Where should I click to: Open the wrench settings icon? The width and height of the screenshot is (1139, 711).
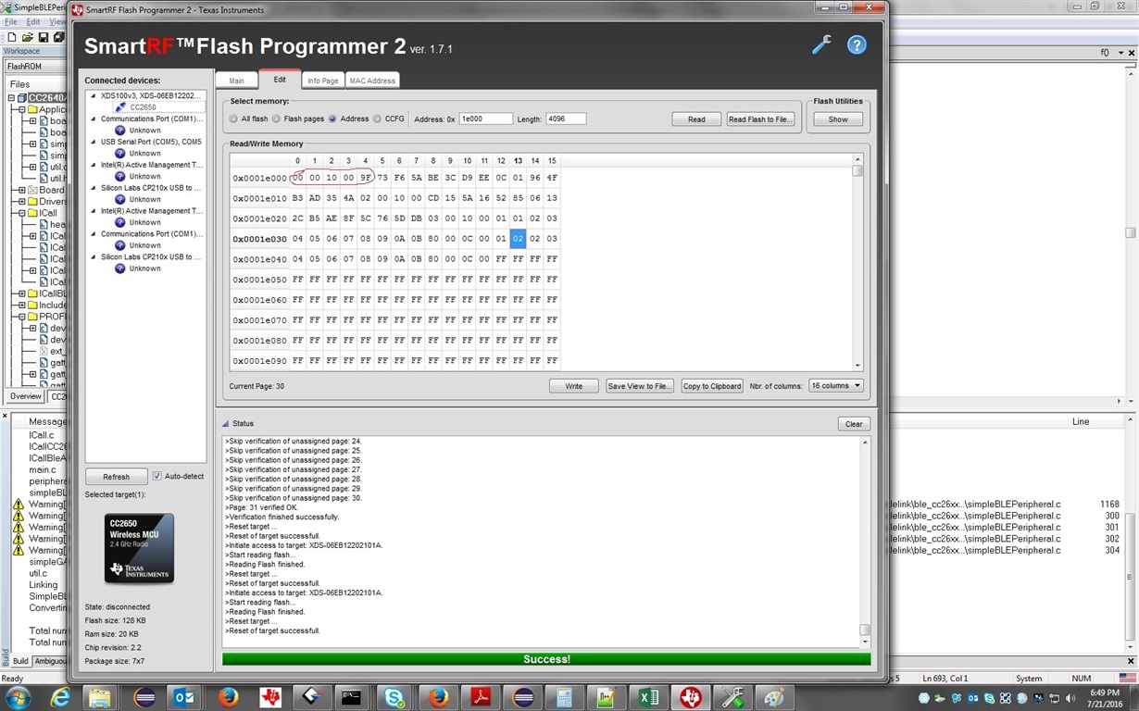[x=821, y=44]
